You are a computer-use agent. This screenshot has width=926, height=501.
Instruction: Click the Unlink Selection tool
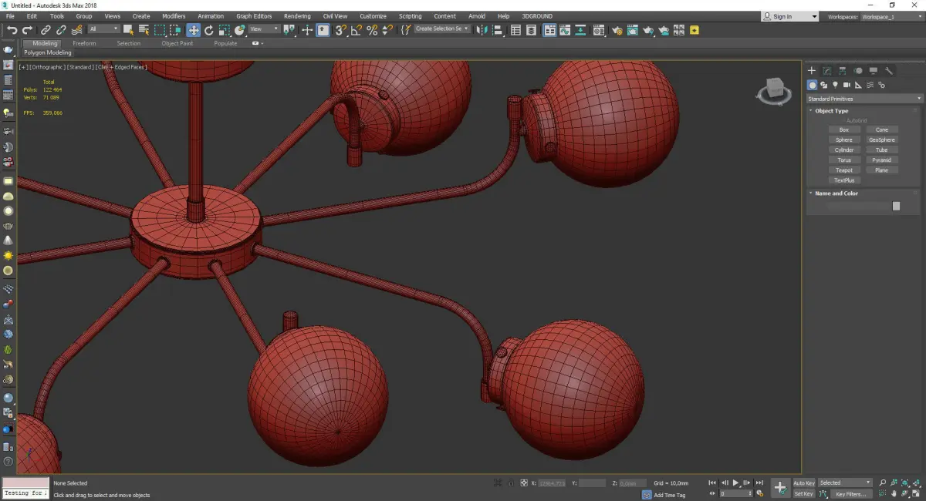point(61,30)
